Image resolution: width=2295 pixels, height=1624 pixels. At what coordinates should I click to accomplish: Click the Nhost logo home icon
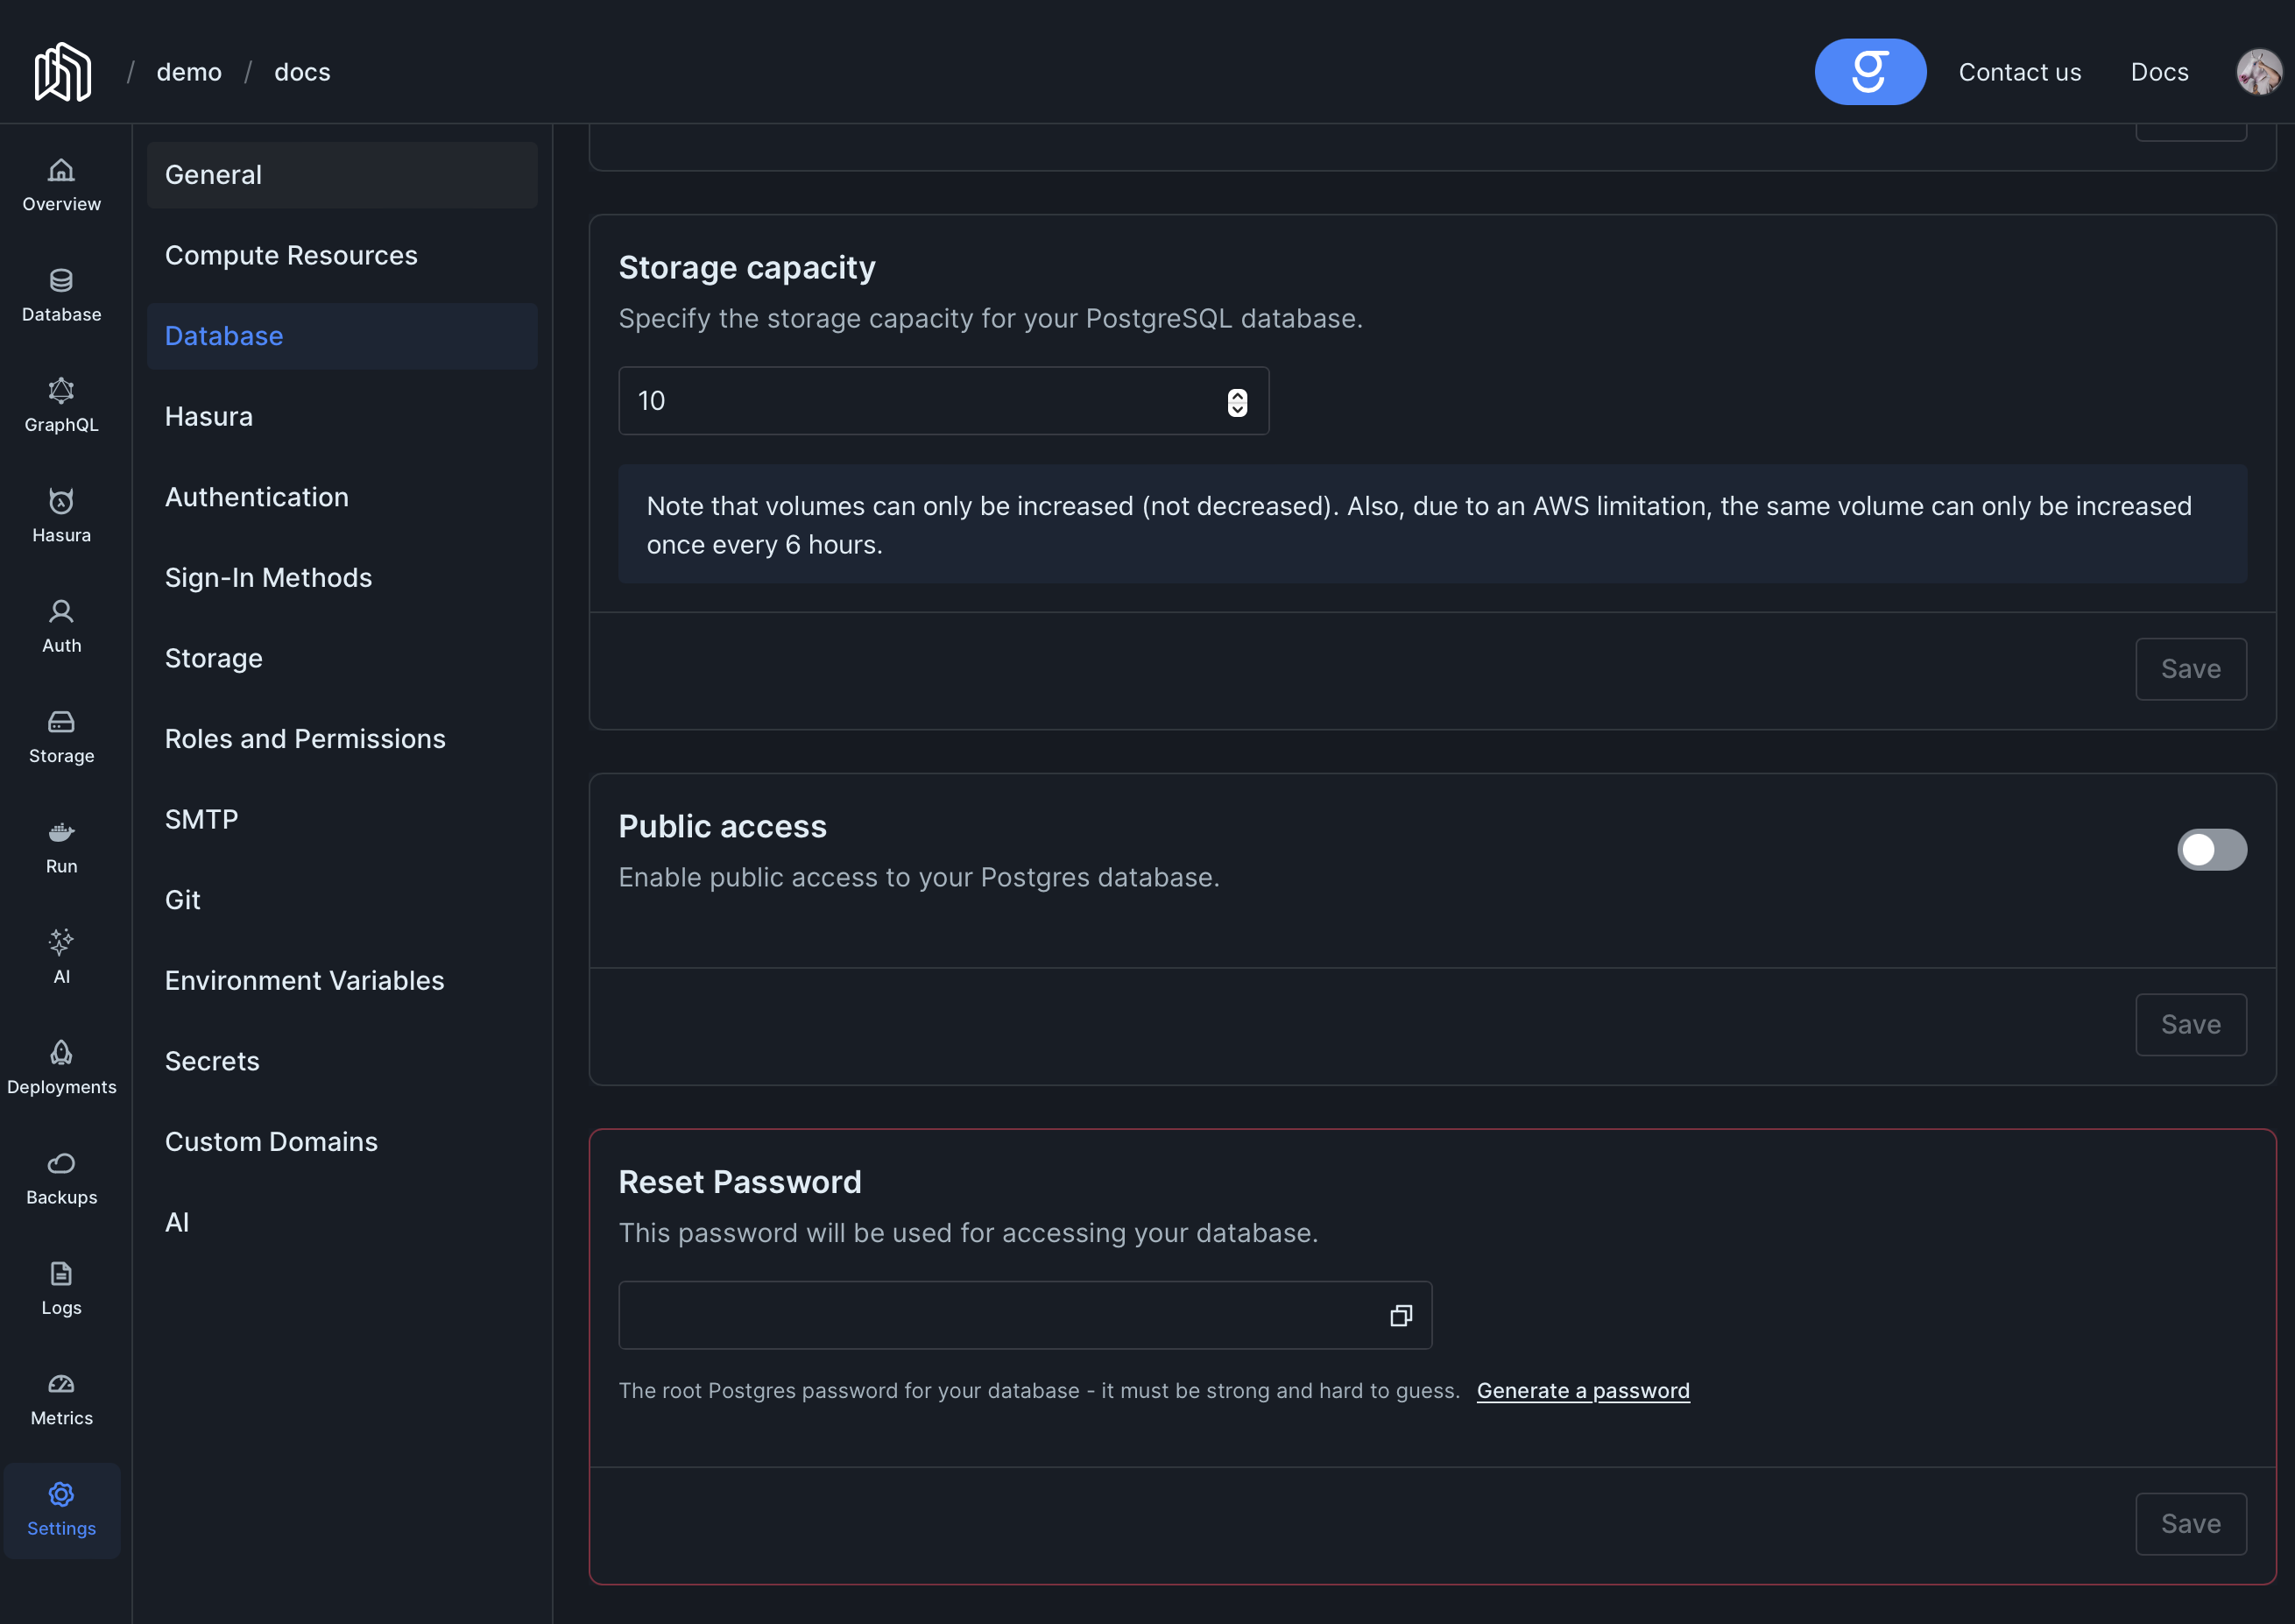pyautogui.click(x=63, y=72)
